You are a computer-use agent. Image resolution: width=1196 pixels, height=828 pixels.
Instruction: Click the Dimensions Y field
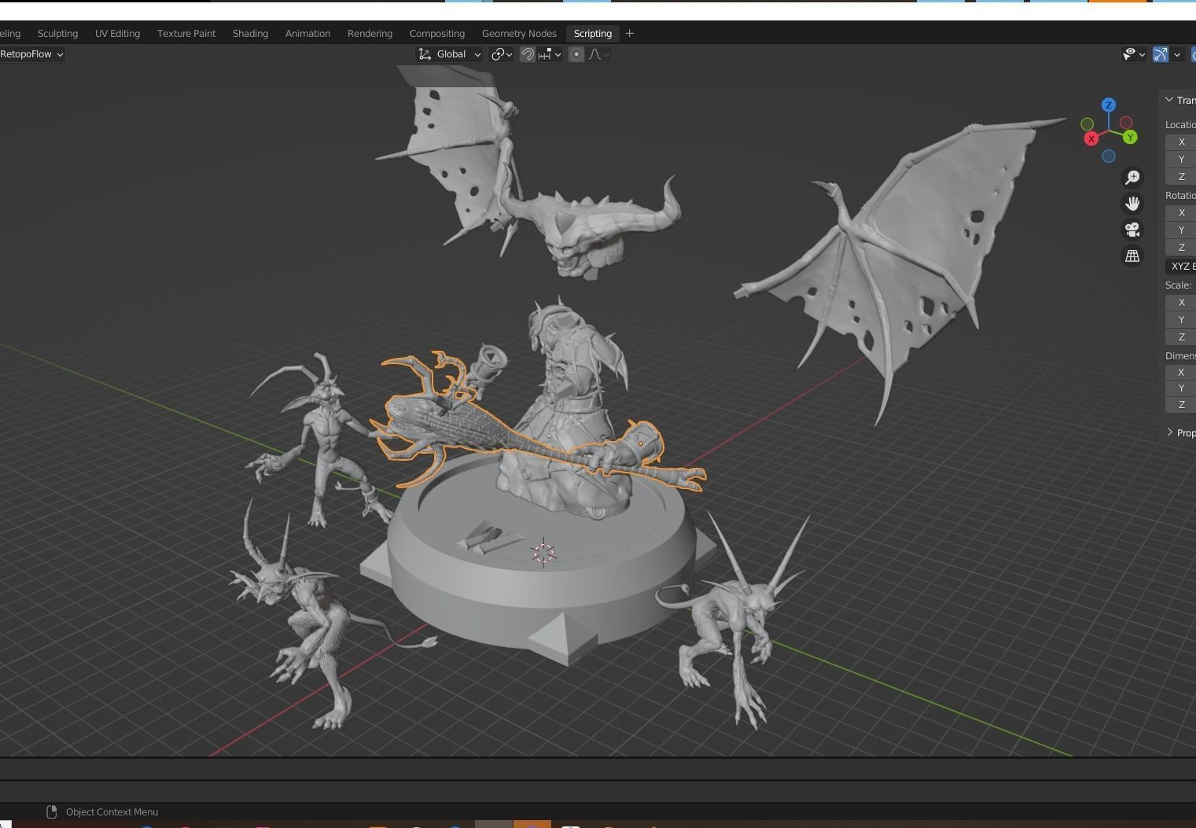1181,388
